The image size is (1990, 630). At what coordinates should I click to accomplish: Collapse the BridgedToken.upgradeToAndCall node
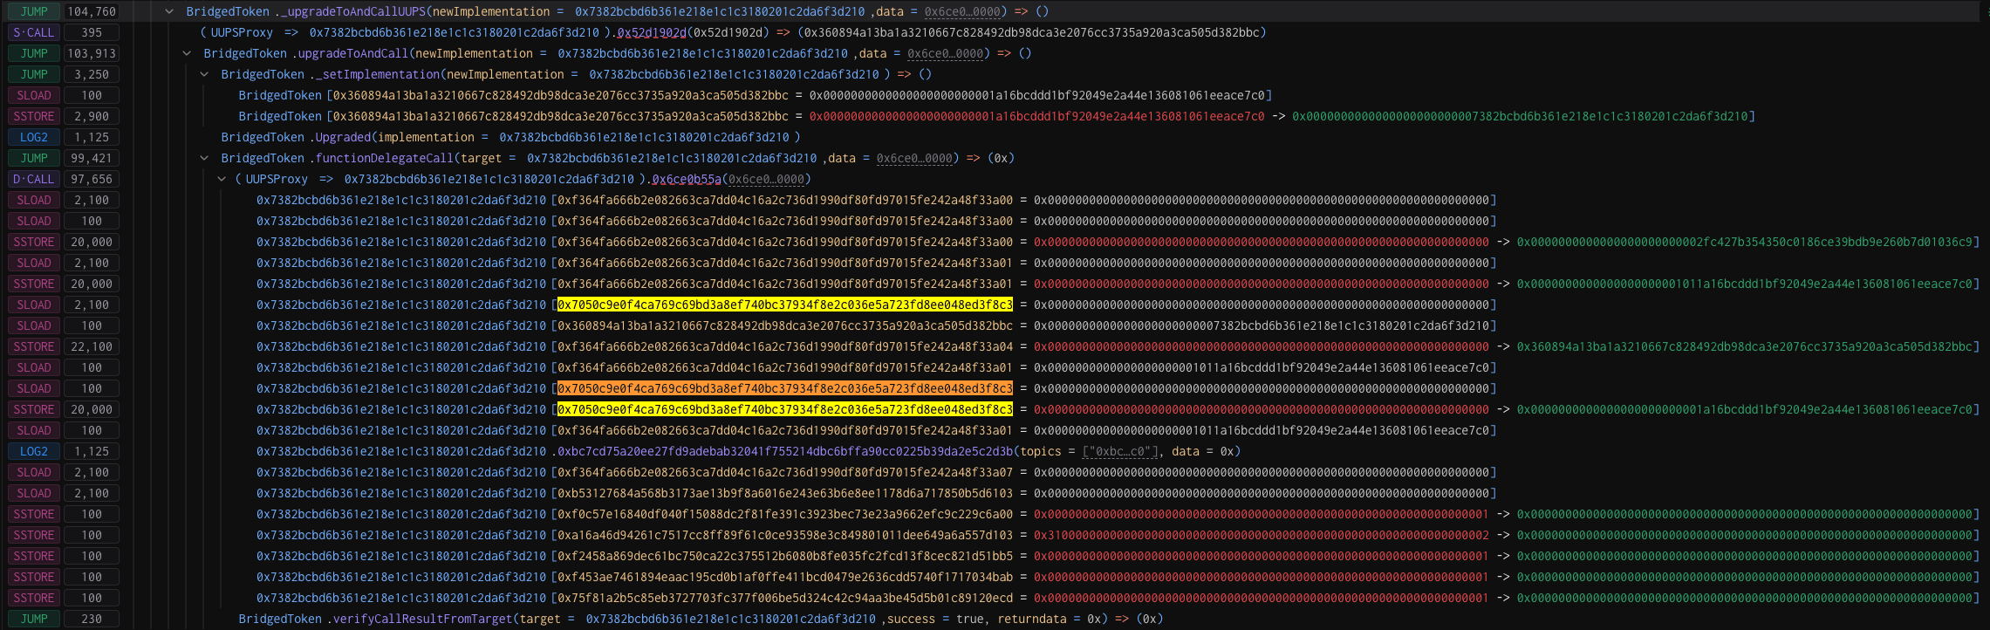(187, 53)
